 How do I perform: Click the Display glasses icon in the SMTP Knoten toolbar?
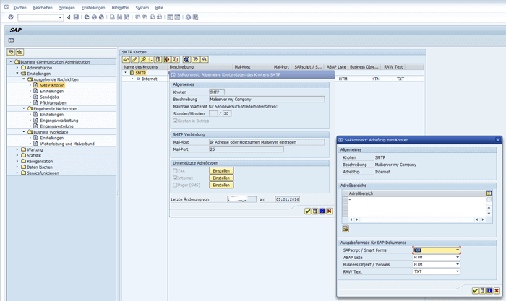pyautogui.click(x=126, y=60)
